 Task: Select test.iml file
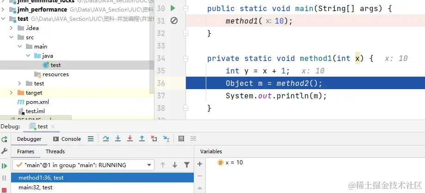click(x=31, y=111)
